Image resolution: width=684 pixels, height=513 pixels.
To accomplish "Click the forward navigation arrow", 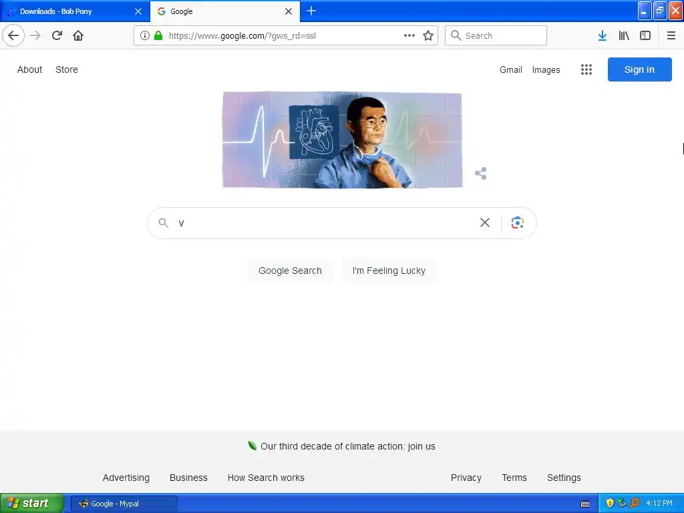I will [35, 35].
